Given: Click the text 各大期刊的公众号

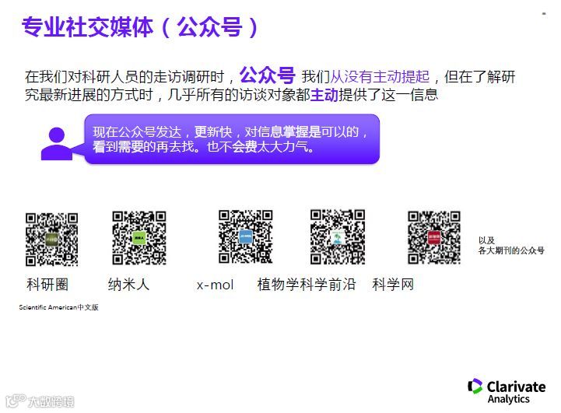Looking at the screenshot, I should point(511,250).
